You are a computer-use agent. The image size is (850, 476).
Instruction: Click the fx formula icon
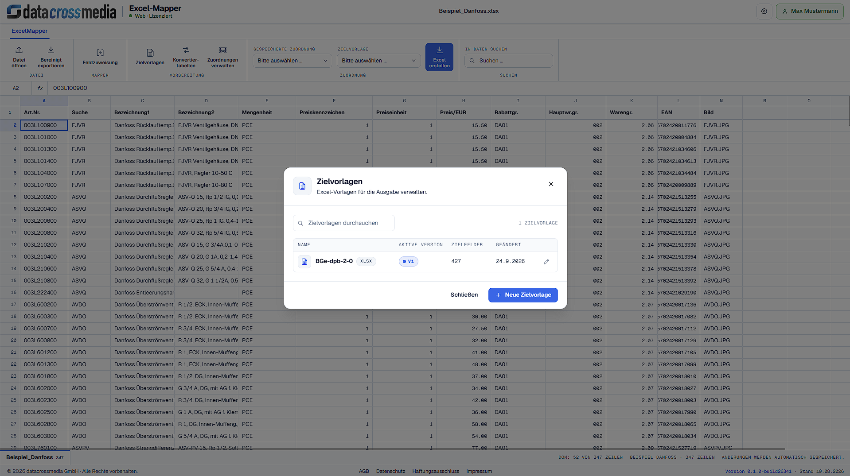40,88
